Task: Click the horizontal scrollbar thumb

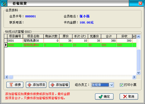Action: (x=11, y=77)
